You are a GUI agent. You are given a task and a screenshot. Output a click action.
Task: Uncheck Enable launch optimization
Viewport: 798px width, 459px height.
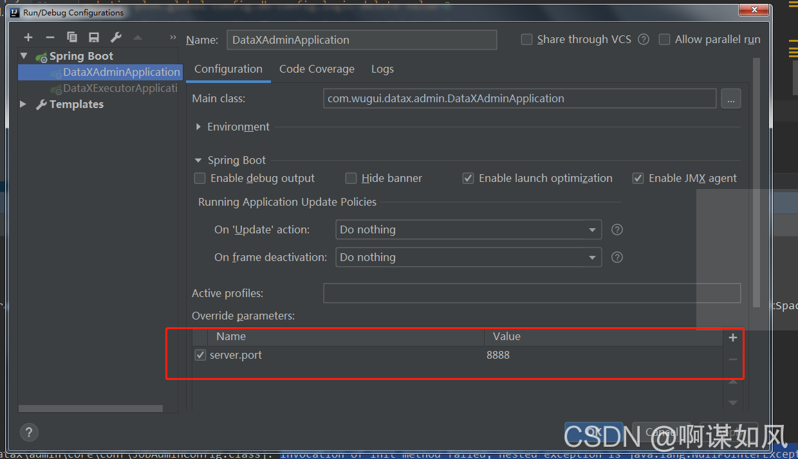[x=469, y=178]
